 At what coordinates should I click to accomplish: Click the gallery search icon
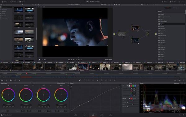[x=33, y=5]
